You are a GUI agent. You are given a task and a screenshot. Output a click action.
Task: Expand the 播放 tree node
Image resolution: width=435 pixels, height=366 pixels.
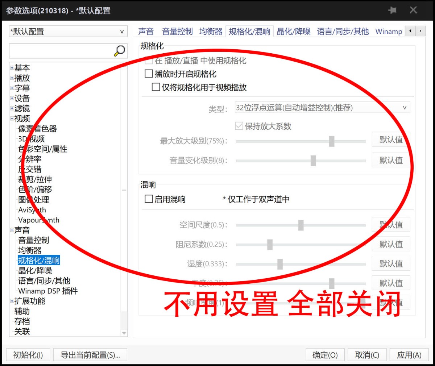[12, 78]
